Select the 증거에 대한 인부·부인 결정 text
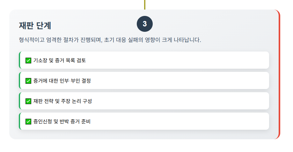The width and height of the screenshot is (293, 152). pyautogui.click(x=62, y=81)
